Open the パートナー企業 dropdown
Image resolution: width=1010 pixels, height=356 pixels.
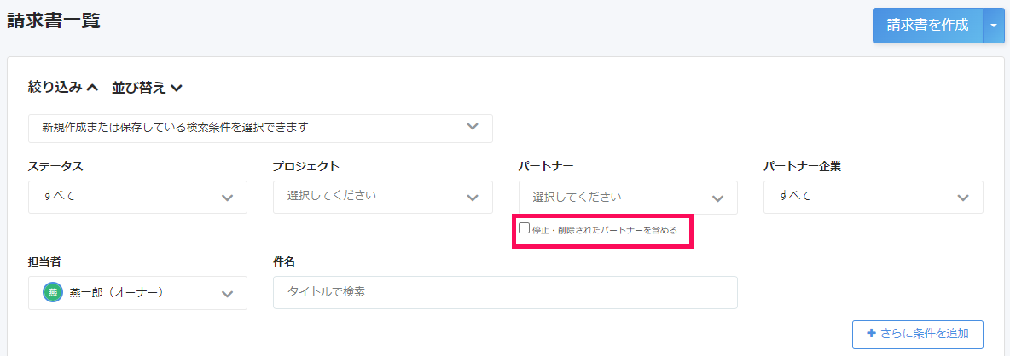click(x=874, y=198)
